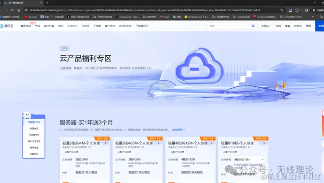Open the 百度一下 bookmark
This screenshot has width=324, height=183.
[x=52, y=17]
